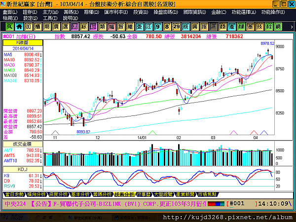This screenshot has height=222, width=296.
Task: Click the green 網 toolbar icon
Action: click(x=278, y=27)
